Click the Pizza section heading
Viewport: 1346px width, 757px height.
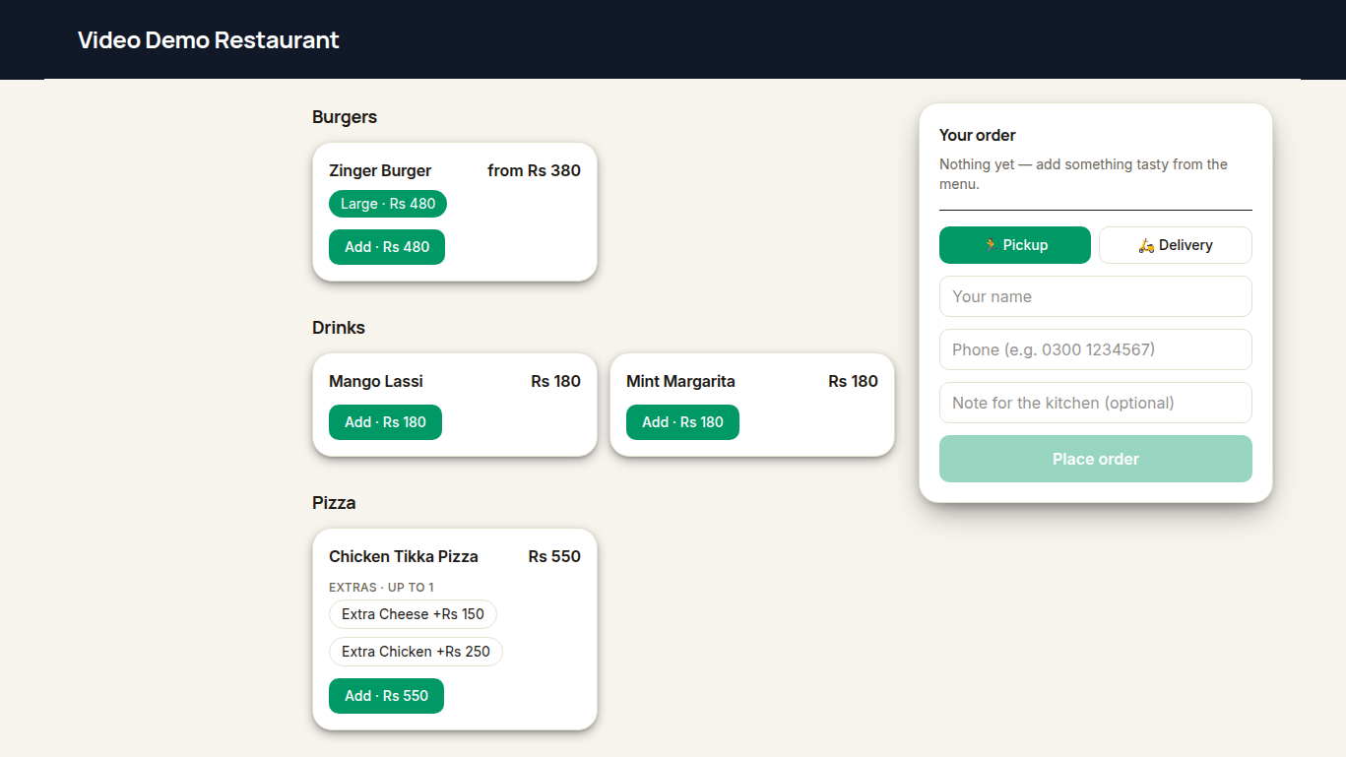coord(334,503)
